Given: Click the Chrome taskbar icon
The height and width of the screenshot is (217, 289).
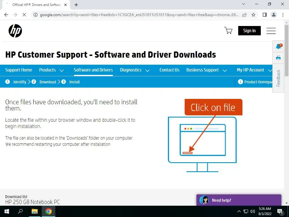Looking at the screenshot, I should pyautogui.click(x=49, y=211).
